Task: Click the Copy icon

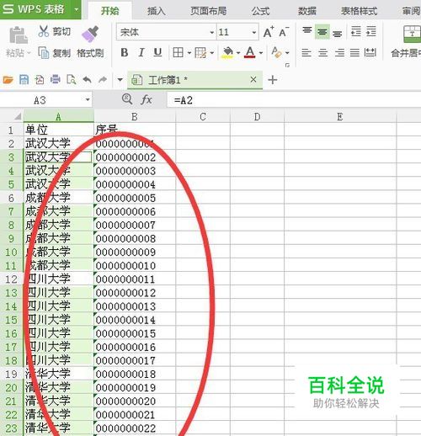Action: pyautogui.click(x=44, y=52)
